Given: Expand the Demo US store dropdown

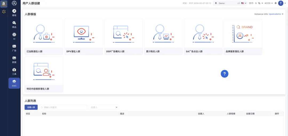Looking at the screenshot, I should click(x=230, y=3).
